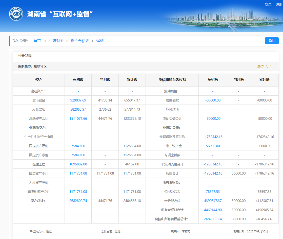Open 货币资金 opening balance 929007.69

click(78, 100)
